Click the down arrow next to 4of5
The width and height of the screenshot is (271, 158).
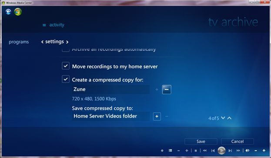[x=223, y=118]
